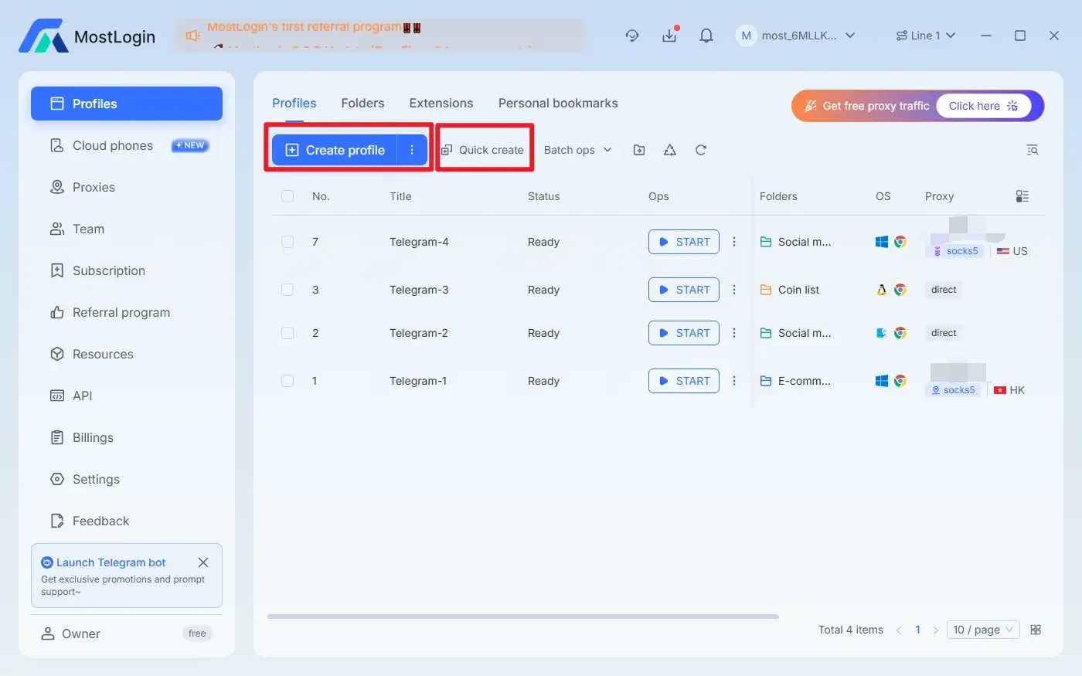The height and width of the screenshot is (676, 1082).
Task: Switch to grid view icon near pagination
Action: (1036, 630)
